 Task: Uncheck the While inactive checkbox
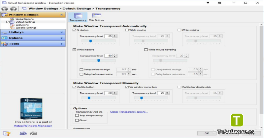(74, 50)
